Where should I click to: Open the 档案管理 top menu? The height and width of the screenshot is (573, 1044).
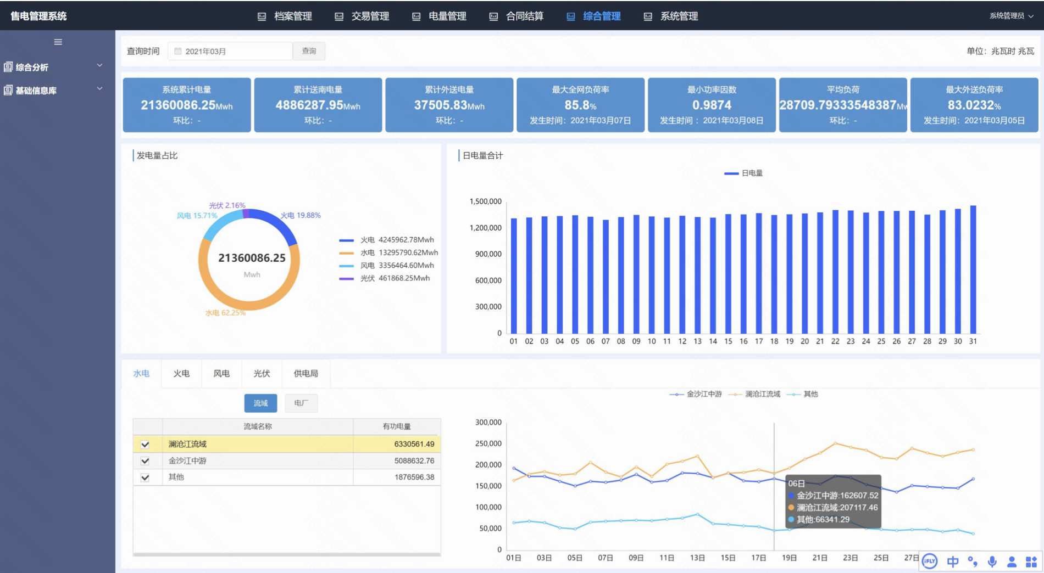(x=285, y=16)
